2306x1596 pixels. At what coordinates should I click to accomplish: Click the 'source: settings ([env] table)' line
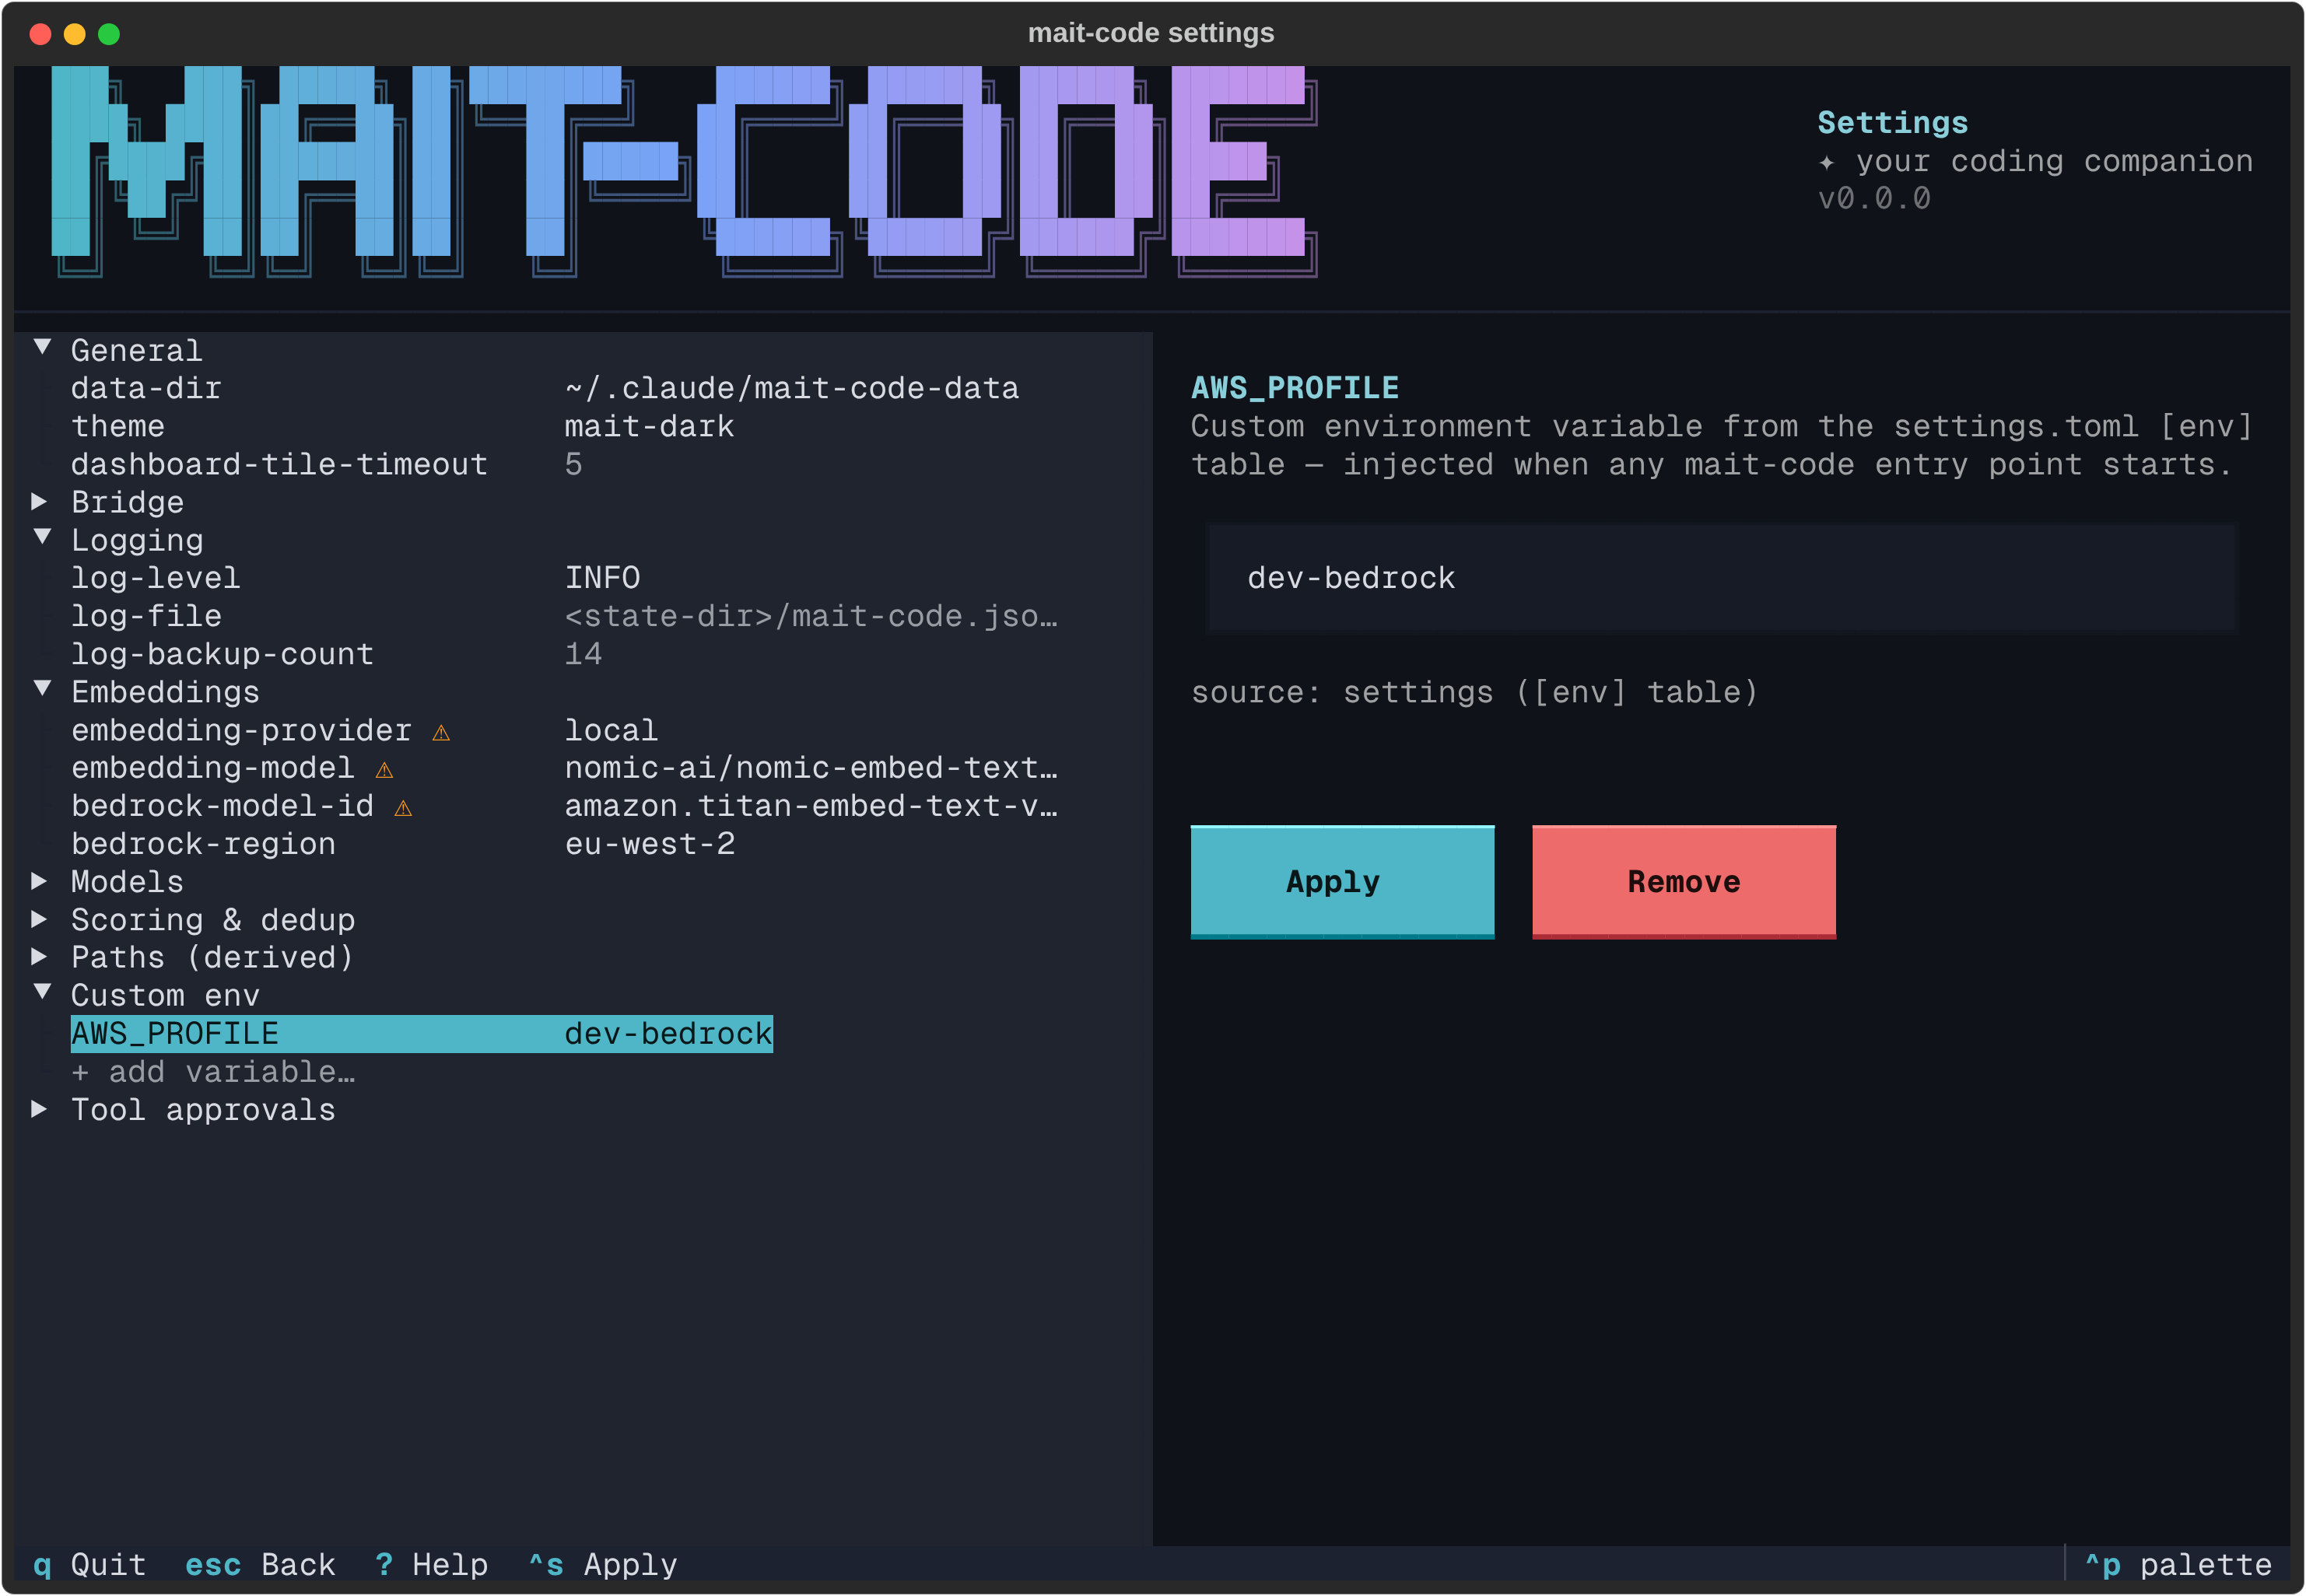(x=1475, y=692)
